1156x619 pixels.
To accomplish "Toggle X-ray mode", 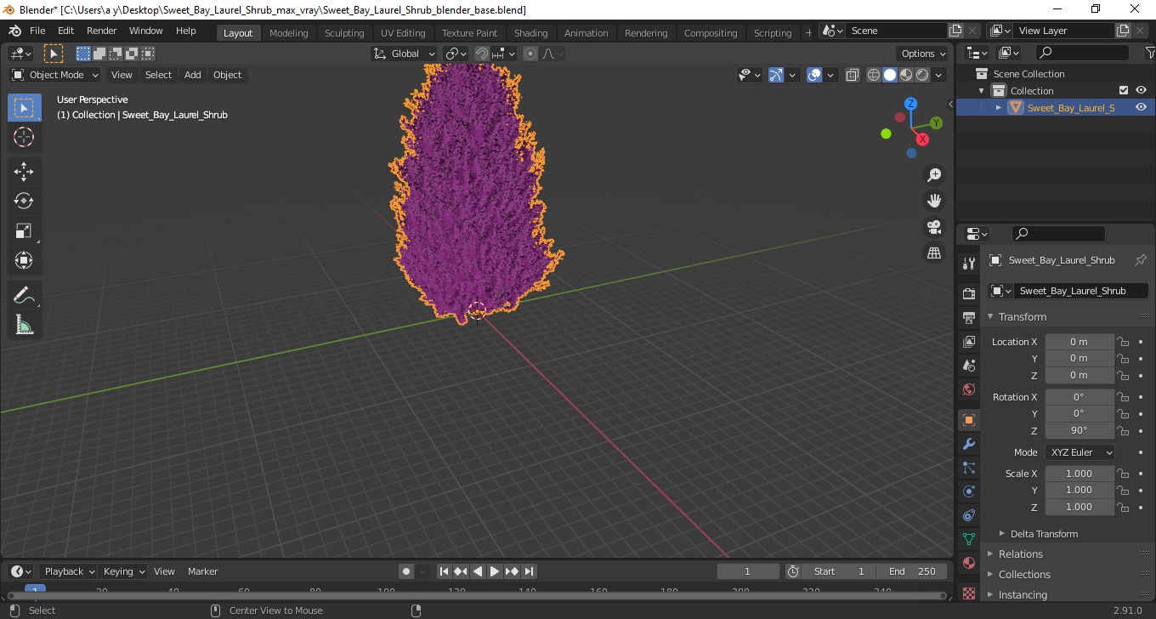I will (853, 75).
